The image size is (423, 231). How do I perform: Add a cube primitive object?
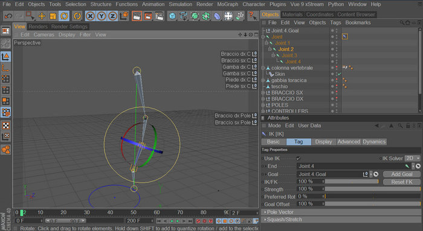click(x=172, y=16)
